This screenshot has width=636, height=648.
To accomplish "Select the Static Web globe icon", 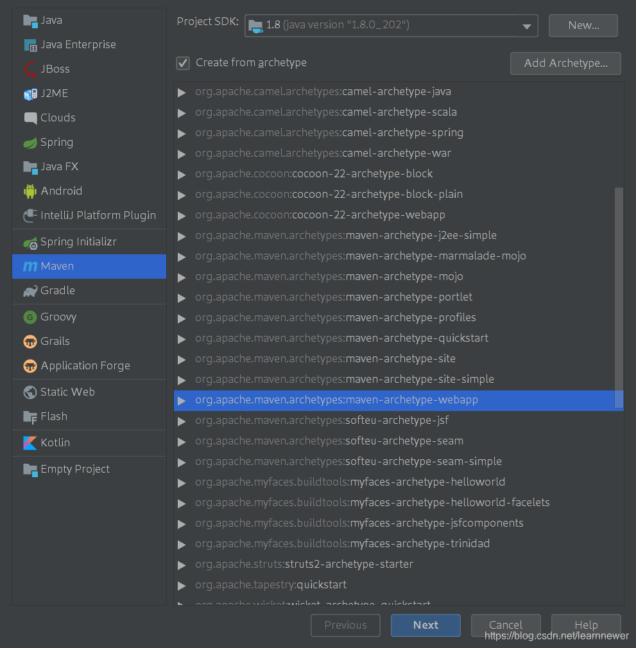I will point(30,392).
